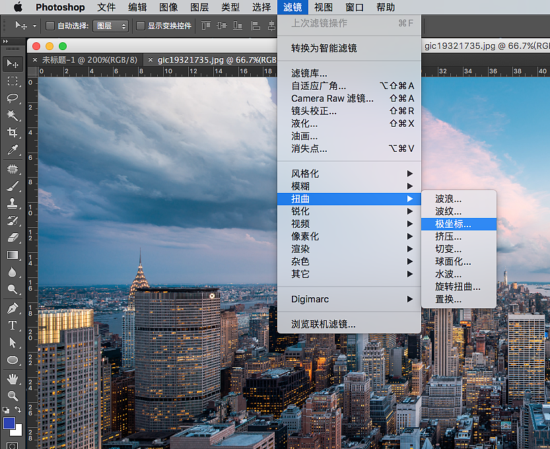Open Camera Raw 滤镜...

(x=349, y=98)
